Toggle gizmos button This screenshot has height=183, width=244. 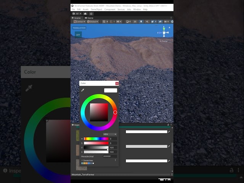pos(172,22)
